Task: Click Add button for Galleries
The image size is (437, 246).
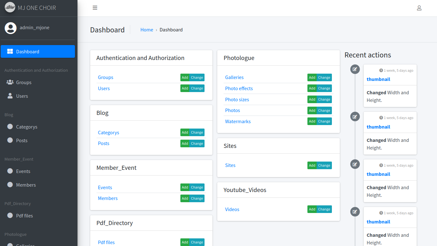Action: (312, 77)
